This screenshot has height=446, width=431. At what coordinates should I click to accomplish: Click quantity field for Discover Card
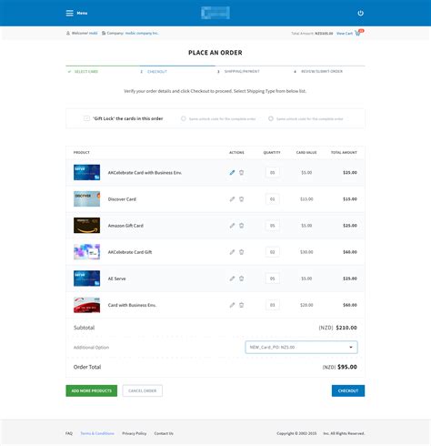(x=273, y=199)
